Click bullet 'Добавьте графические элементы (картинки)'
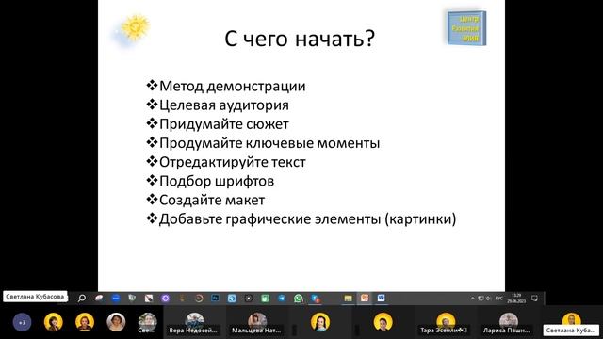This screenshot has width=603, height=339. pos(308,218)
